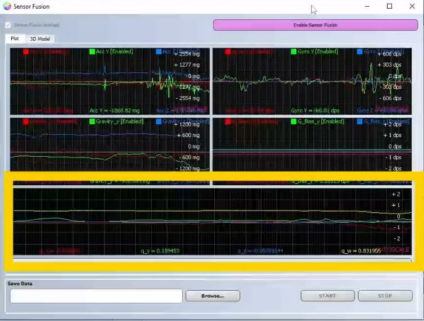Toggle the red G_Bias_x legend swatch
The height and width of the screenshot is (321, 424).
(228, 122)
